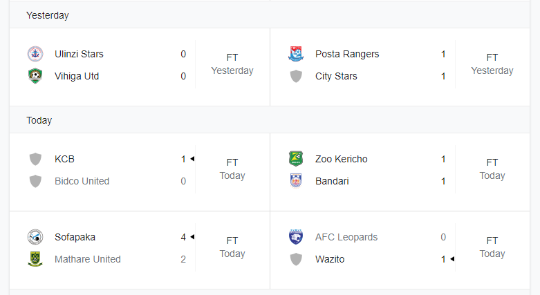
Task: Click the City Stars shield icon
Action: coord(296,76)
